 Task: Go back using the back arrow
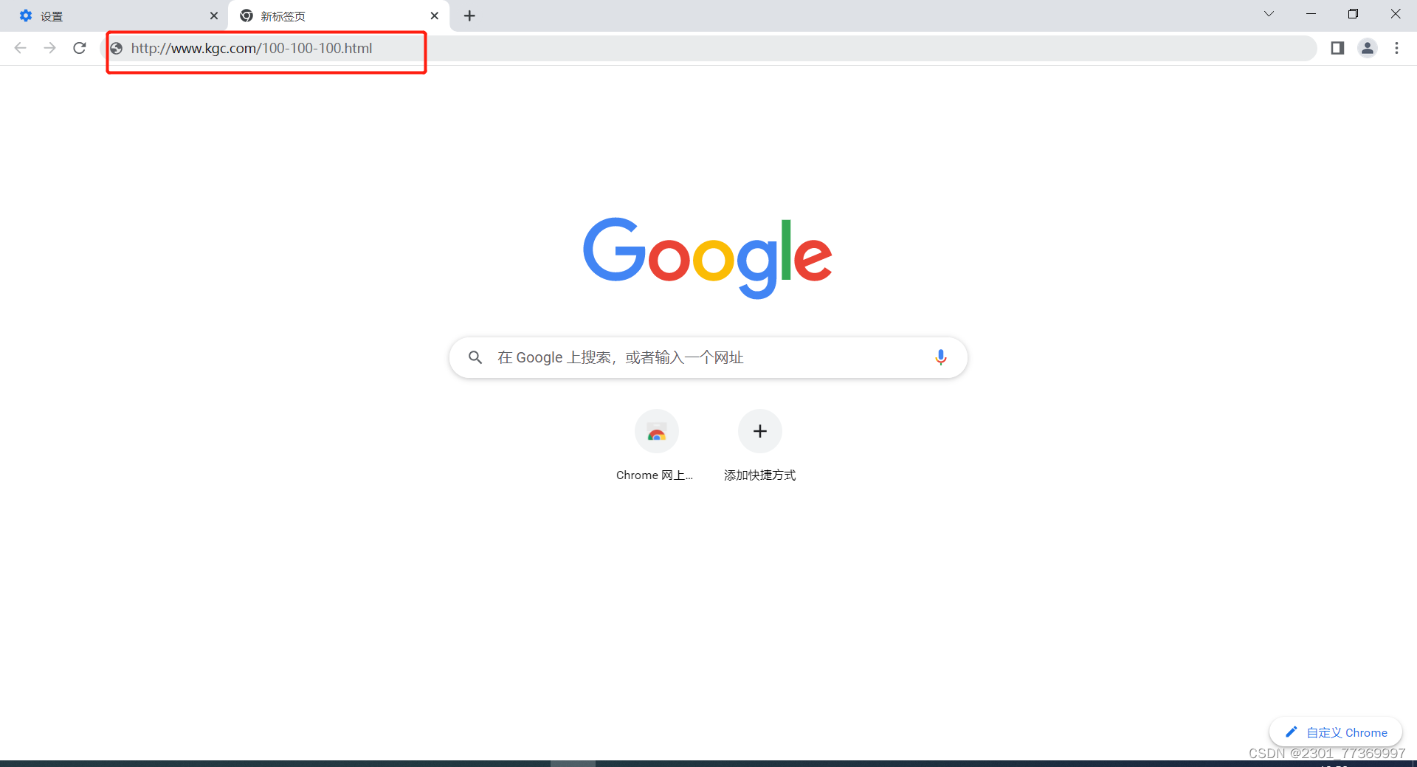21,48
